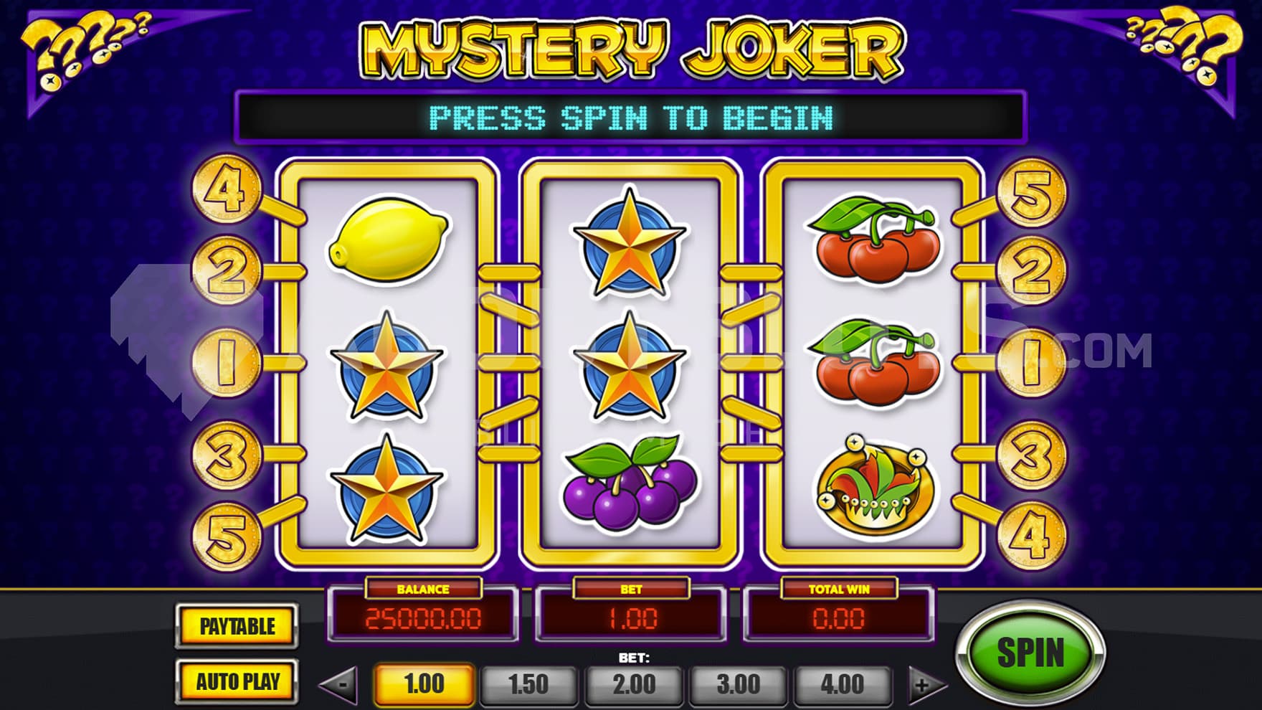Click the purple plums symbol on the middle reel
This screenshot has width=1262, height=710.
click(630, 479)
